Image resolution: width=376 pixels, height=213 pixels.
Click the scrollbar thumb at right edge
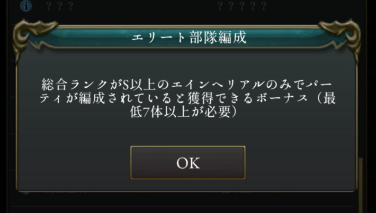pyautogui.click(x=361, y=185)
